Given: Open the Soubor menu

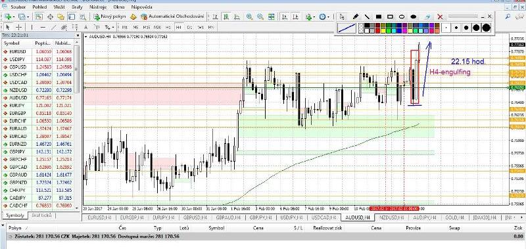Looking at the screenshot, I should [x=18, y=7].
